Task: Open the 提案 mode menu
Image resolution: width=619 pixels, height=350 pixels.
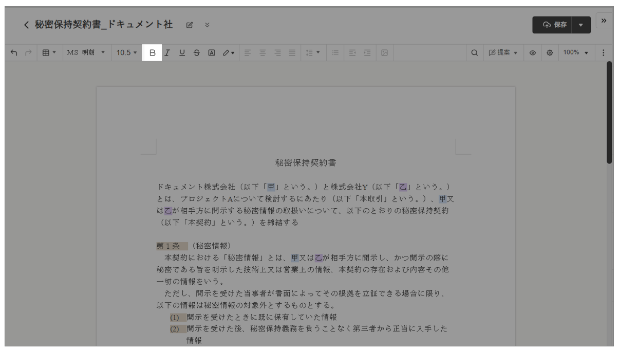Action: 503,52
